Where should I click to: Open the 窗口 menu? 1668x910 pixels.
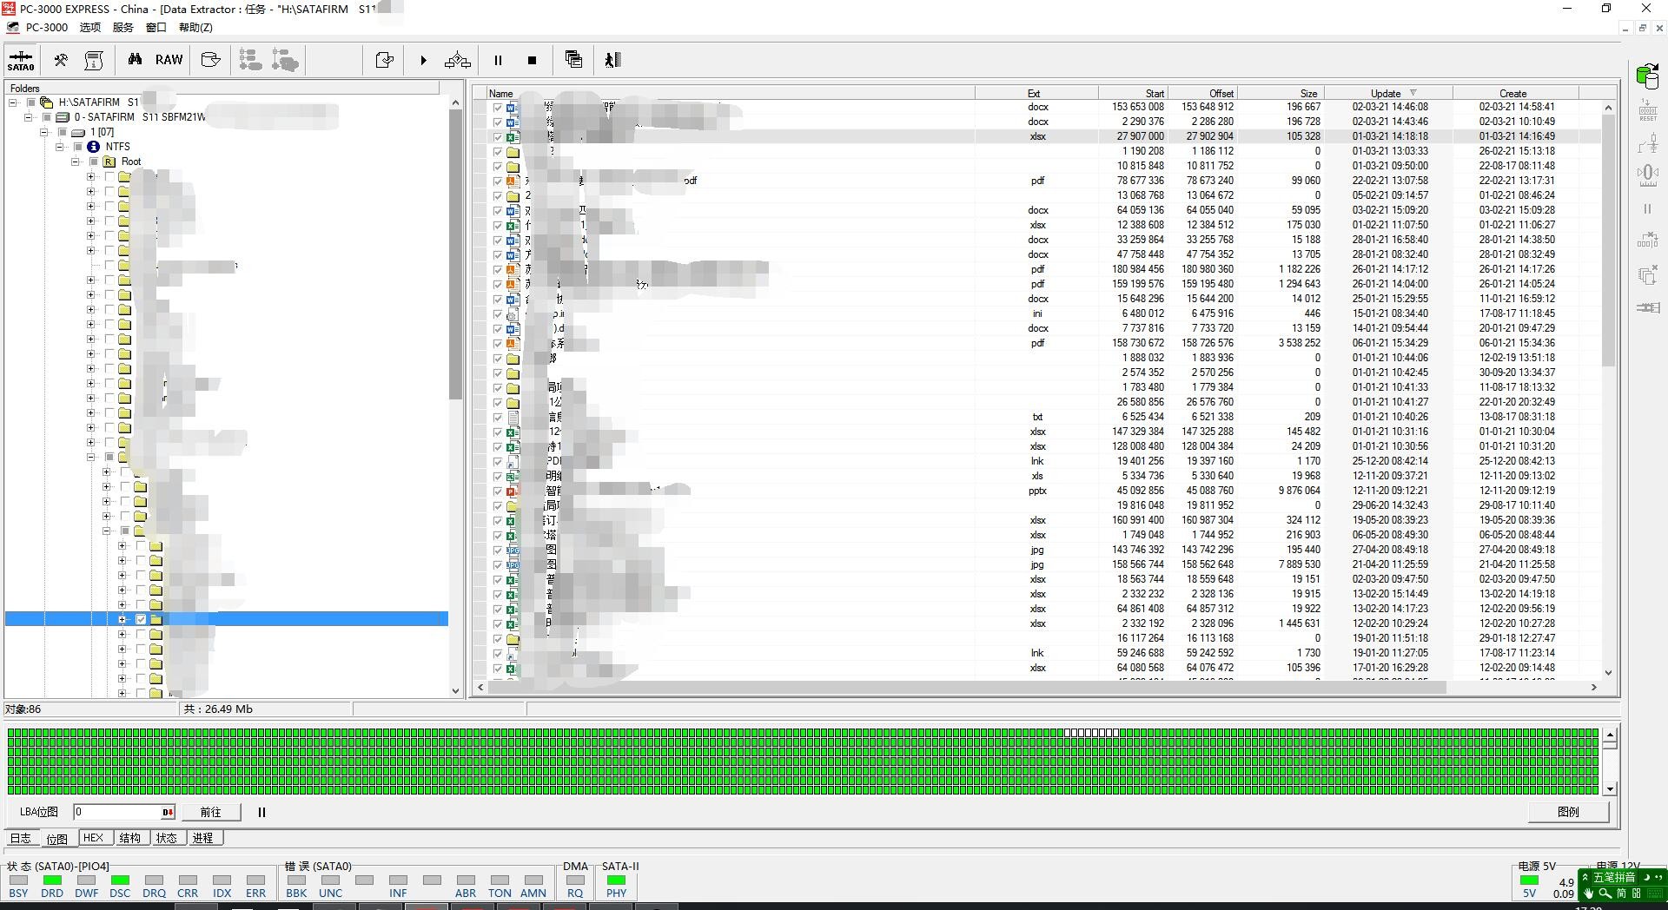[156, 27]
